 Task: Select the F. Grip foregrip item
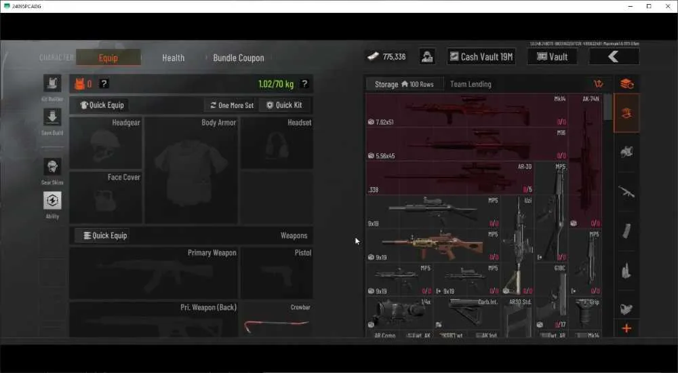tap(585, 313)
